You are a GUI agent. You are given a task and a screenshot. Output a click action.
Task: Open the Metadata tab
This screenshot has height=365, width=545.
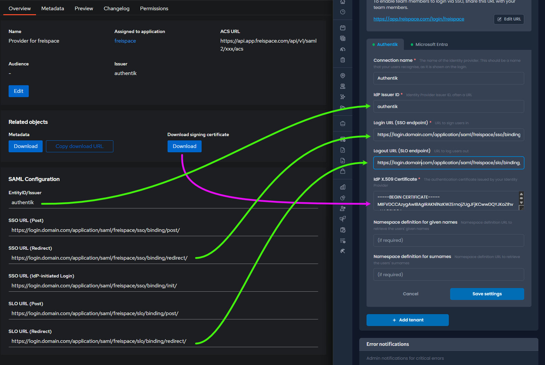(53, 8)
